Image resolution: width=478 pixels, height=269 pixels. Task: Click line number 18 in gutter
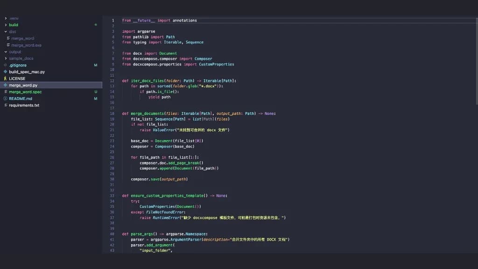coord(112,113)
